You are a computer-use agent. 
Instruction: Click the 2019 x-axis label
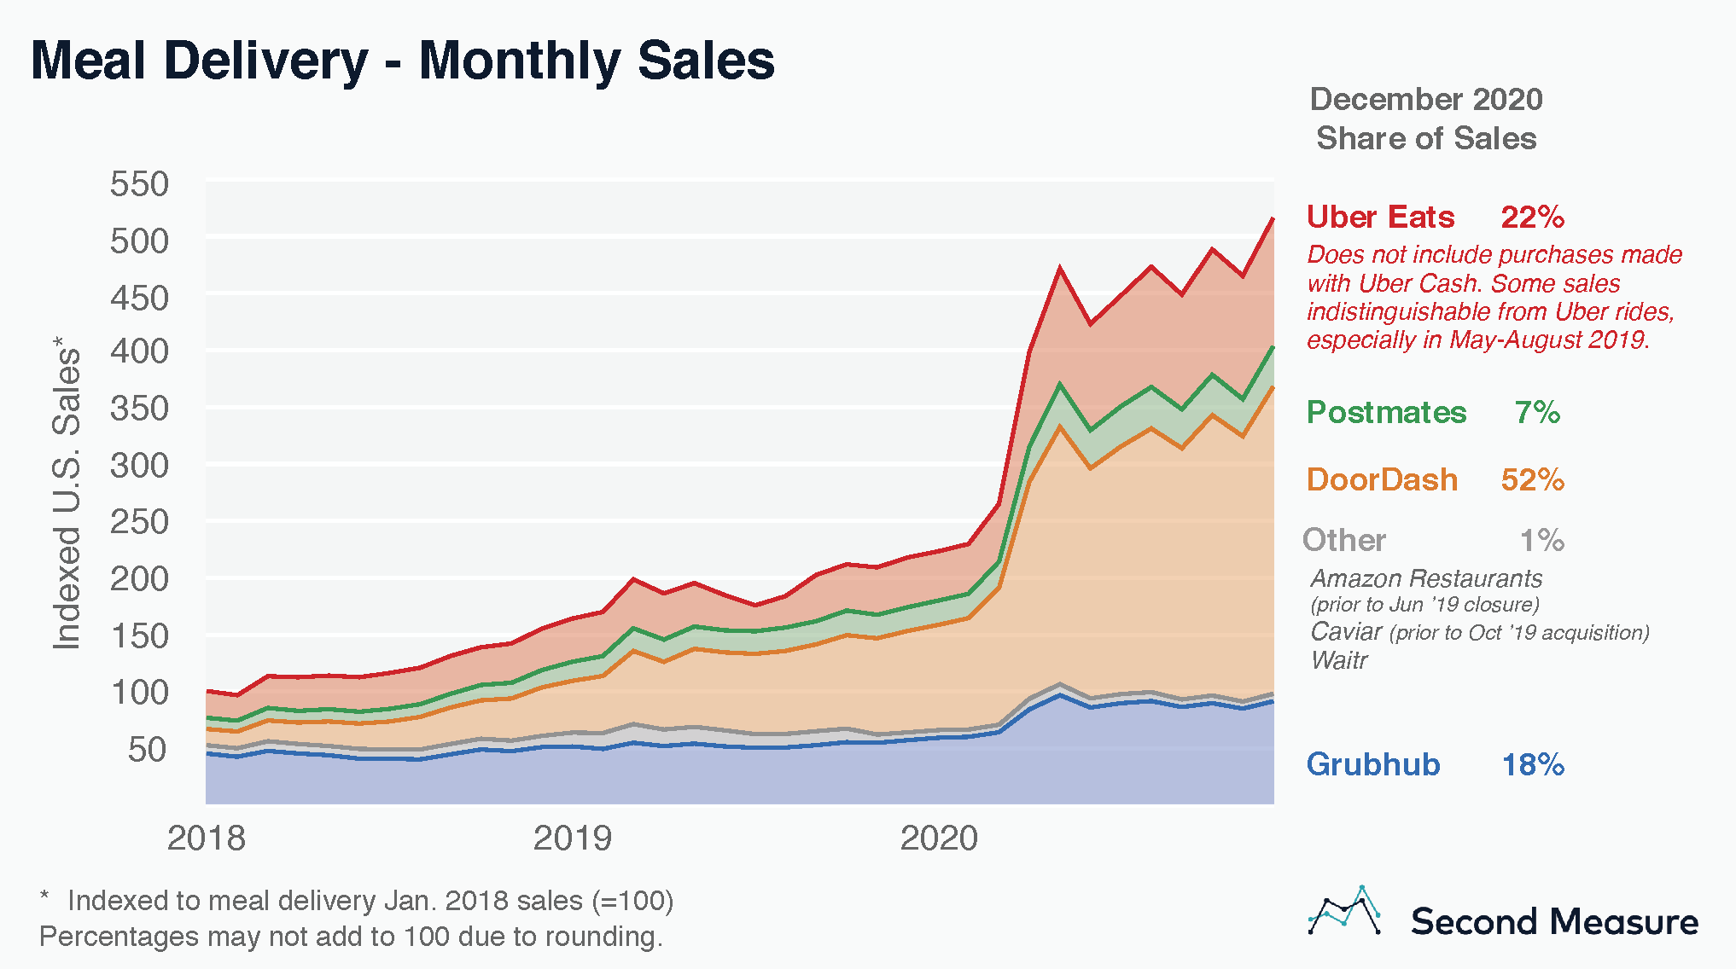tap(573, 838)
